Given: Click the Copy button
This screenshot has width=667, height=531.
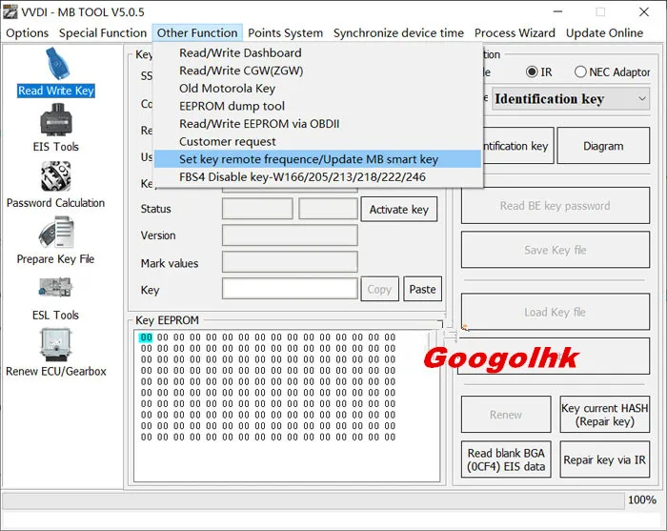Looking at the screenshot, I should pos(379,289).
